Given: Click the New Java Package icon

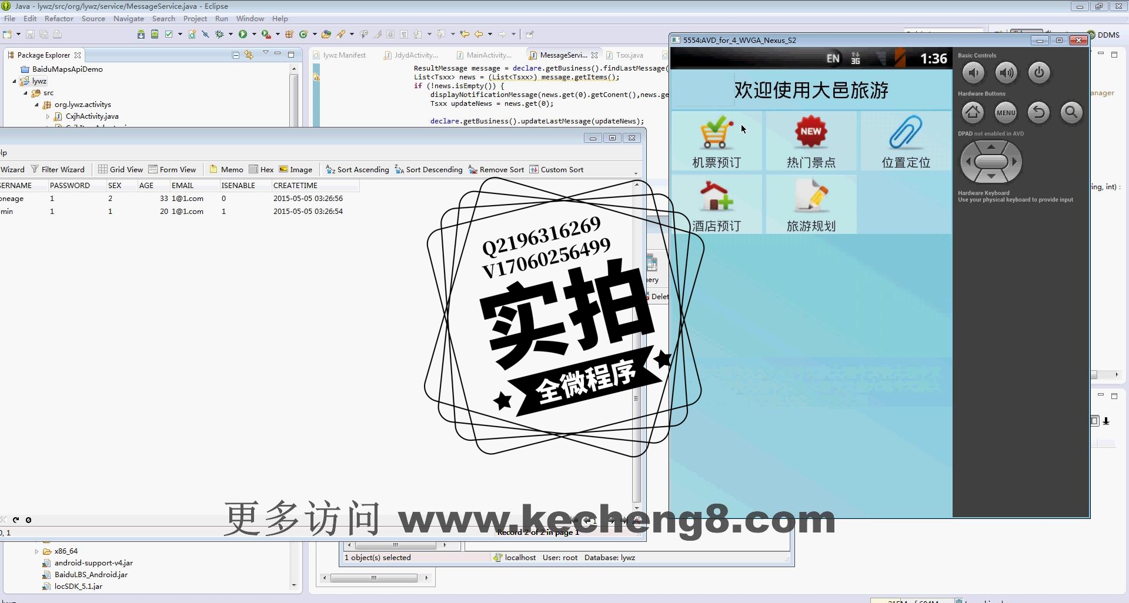Looking at the screenshot, I should tap(289, 34).
